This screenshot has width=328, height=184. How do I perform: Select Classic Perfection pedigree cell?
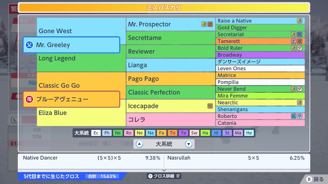[x=171, y=92]
